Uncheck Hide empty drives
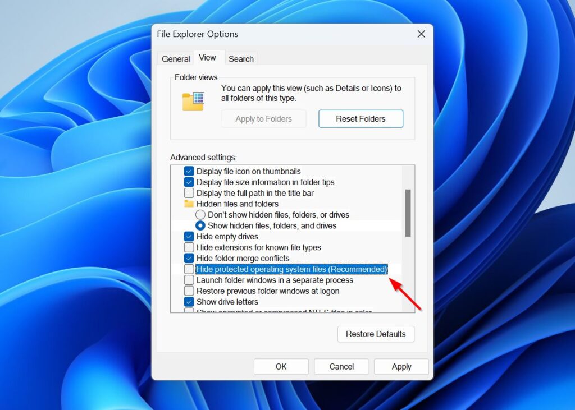Viewport: 575px width, 410px height. pyautogui.click(x=189, y=236)
